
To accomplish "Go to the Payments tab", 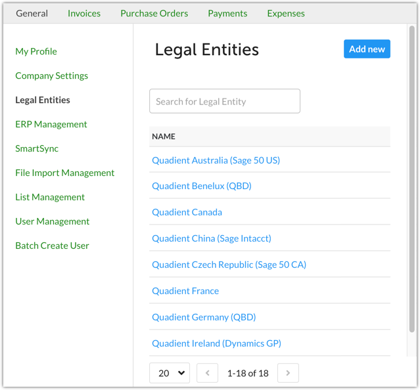I will (x=227, y=13).
